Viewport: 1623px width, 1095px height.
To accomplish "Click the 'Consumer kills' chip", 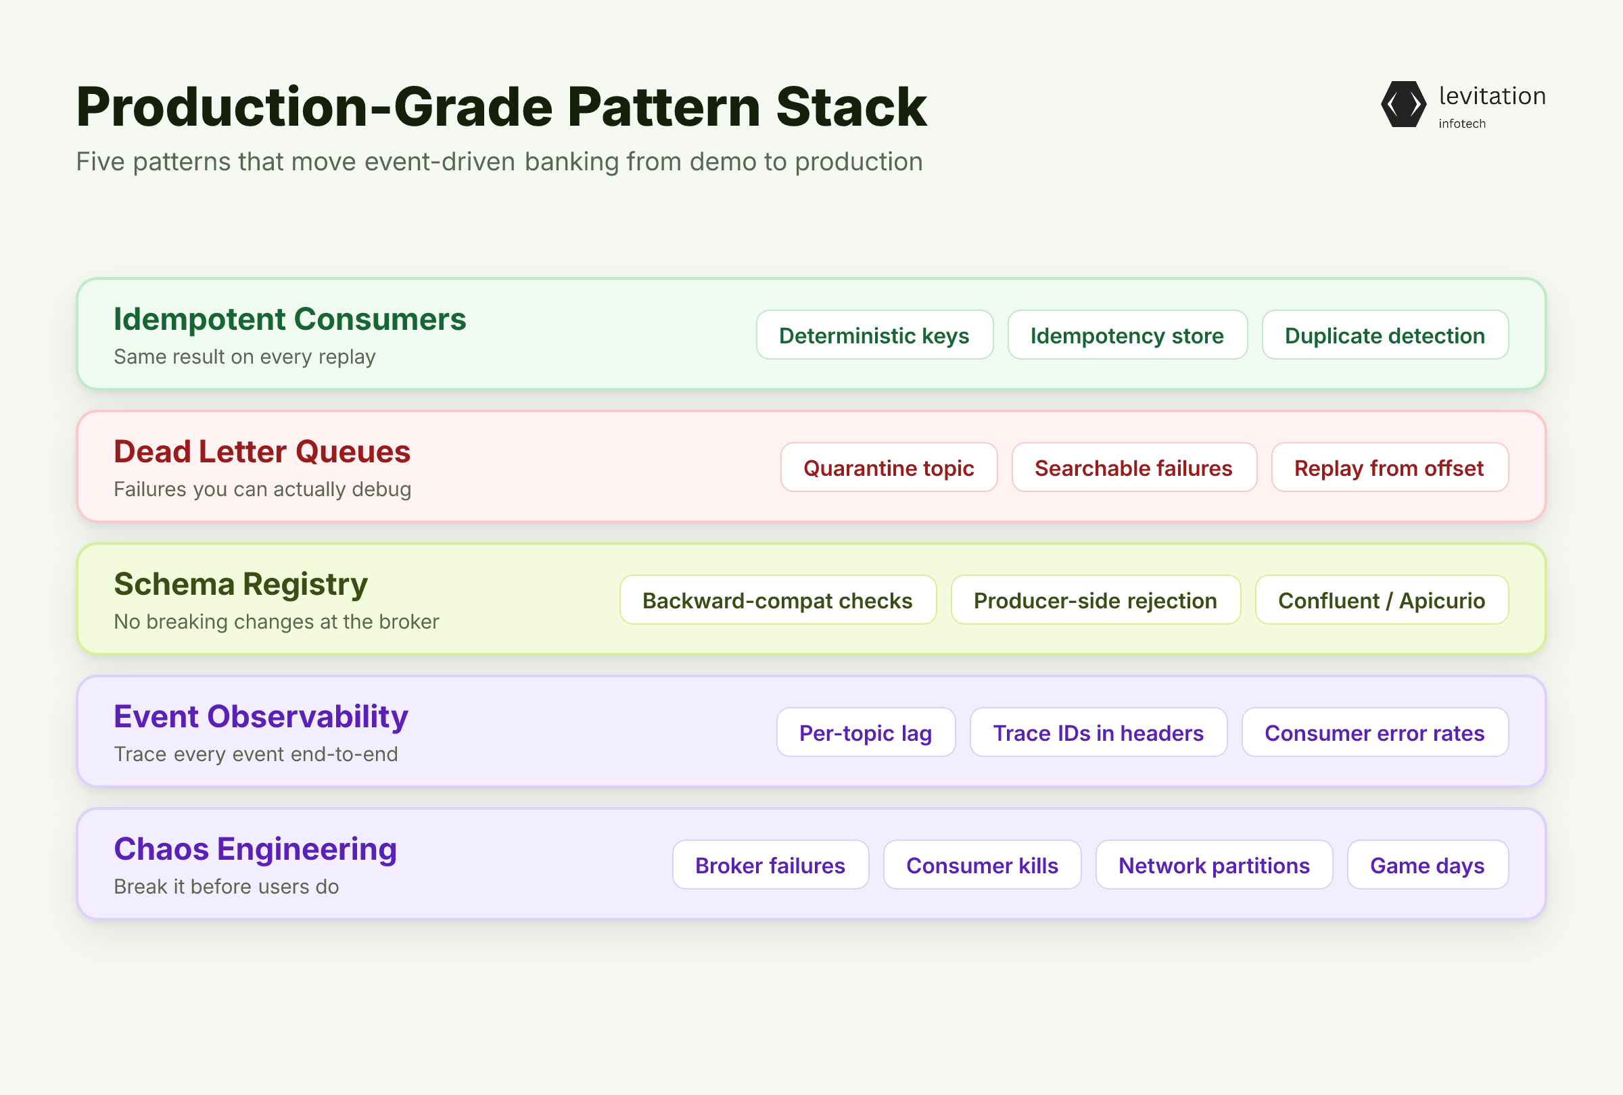I will point(983,865).
